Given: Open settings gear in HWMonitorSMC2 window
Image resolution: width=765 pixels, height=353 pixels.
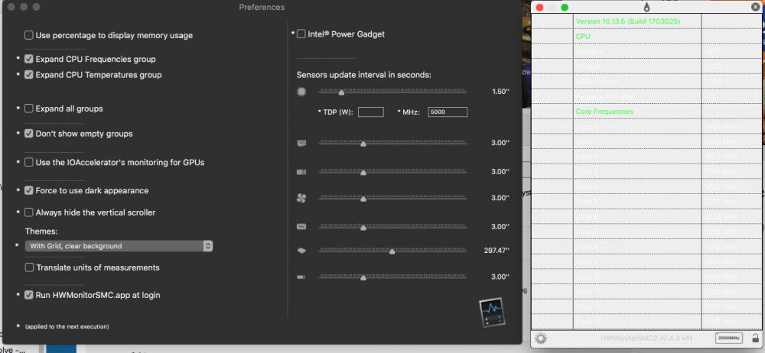Looking at the screenshot, I should 541,338.
